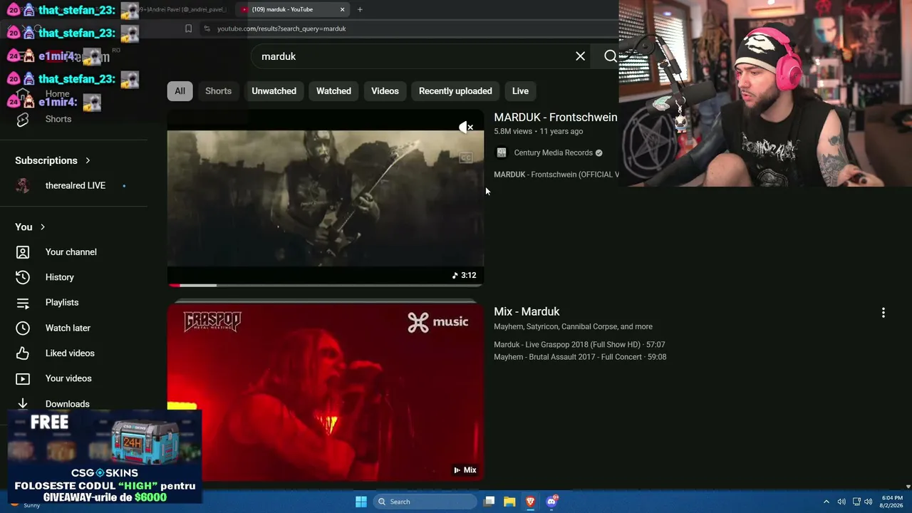912x513 pixels.
Task: Click the browser address bar URL
Action: 281,28
